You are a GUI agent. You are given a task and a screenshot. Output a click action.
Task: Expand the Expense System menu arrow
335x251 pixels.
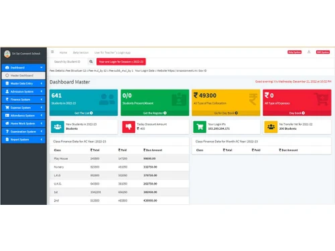[x=42, y=108]
